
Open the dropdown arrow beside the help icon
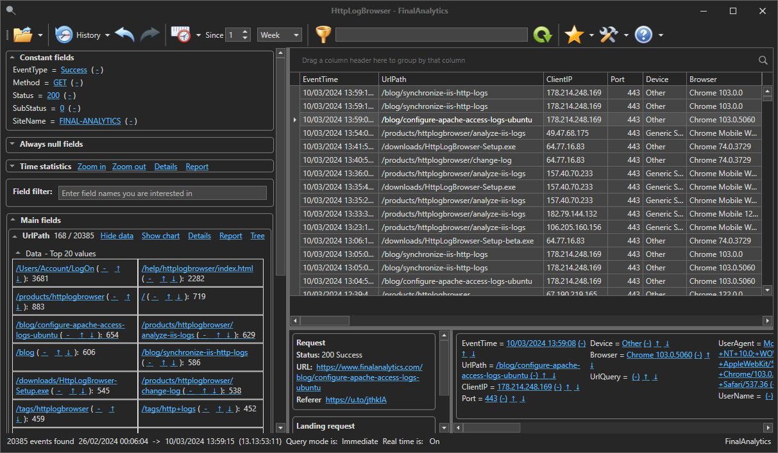661,35
